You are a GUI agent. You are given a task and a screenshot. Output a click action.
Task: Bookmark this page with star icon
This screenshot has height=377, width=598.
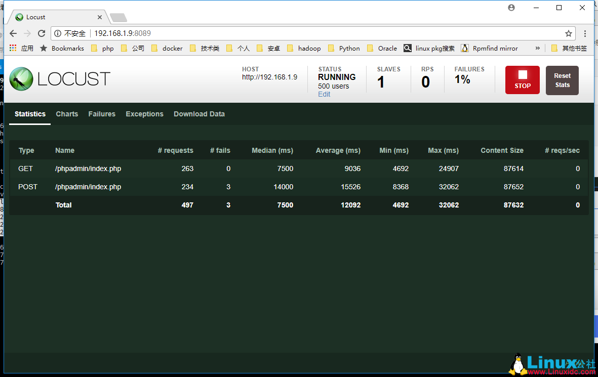tap(569, 33)
